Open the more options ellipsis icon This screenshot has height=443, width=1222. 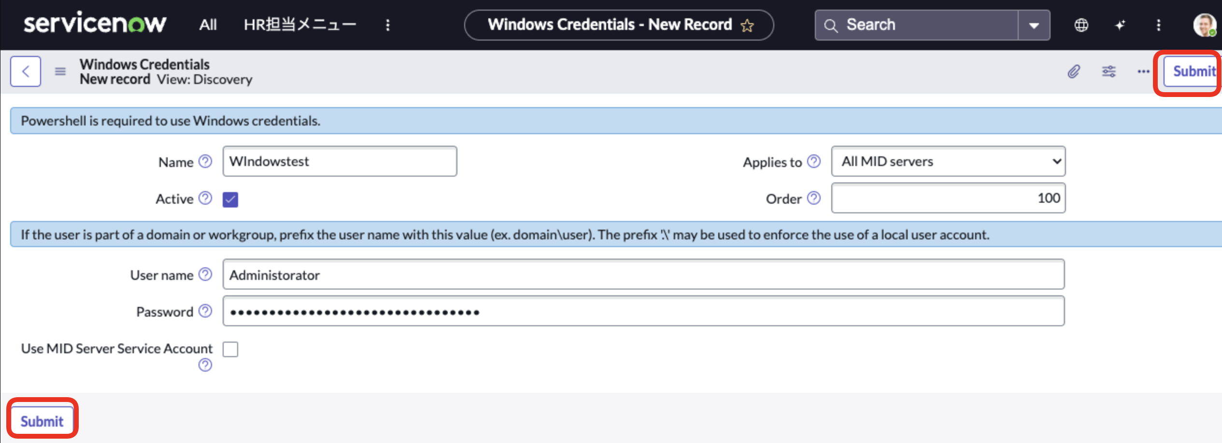click(x=1143, y=71)
